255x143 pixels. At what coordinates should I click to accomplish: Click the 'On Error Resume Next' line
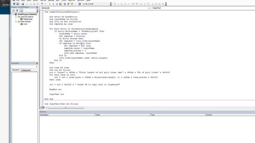coord(71,39)
